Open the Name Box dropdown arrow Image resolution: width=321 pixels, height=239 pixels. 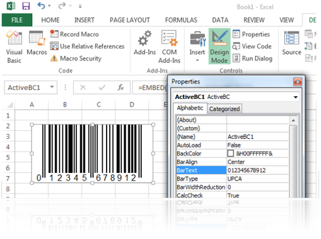(x=52, y=87)
